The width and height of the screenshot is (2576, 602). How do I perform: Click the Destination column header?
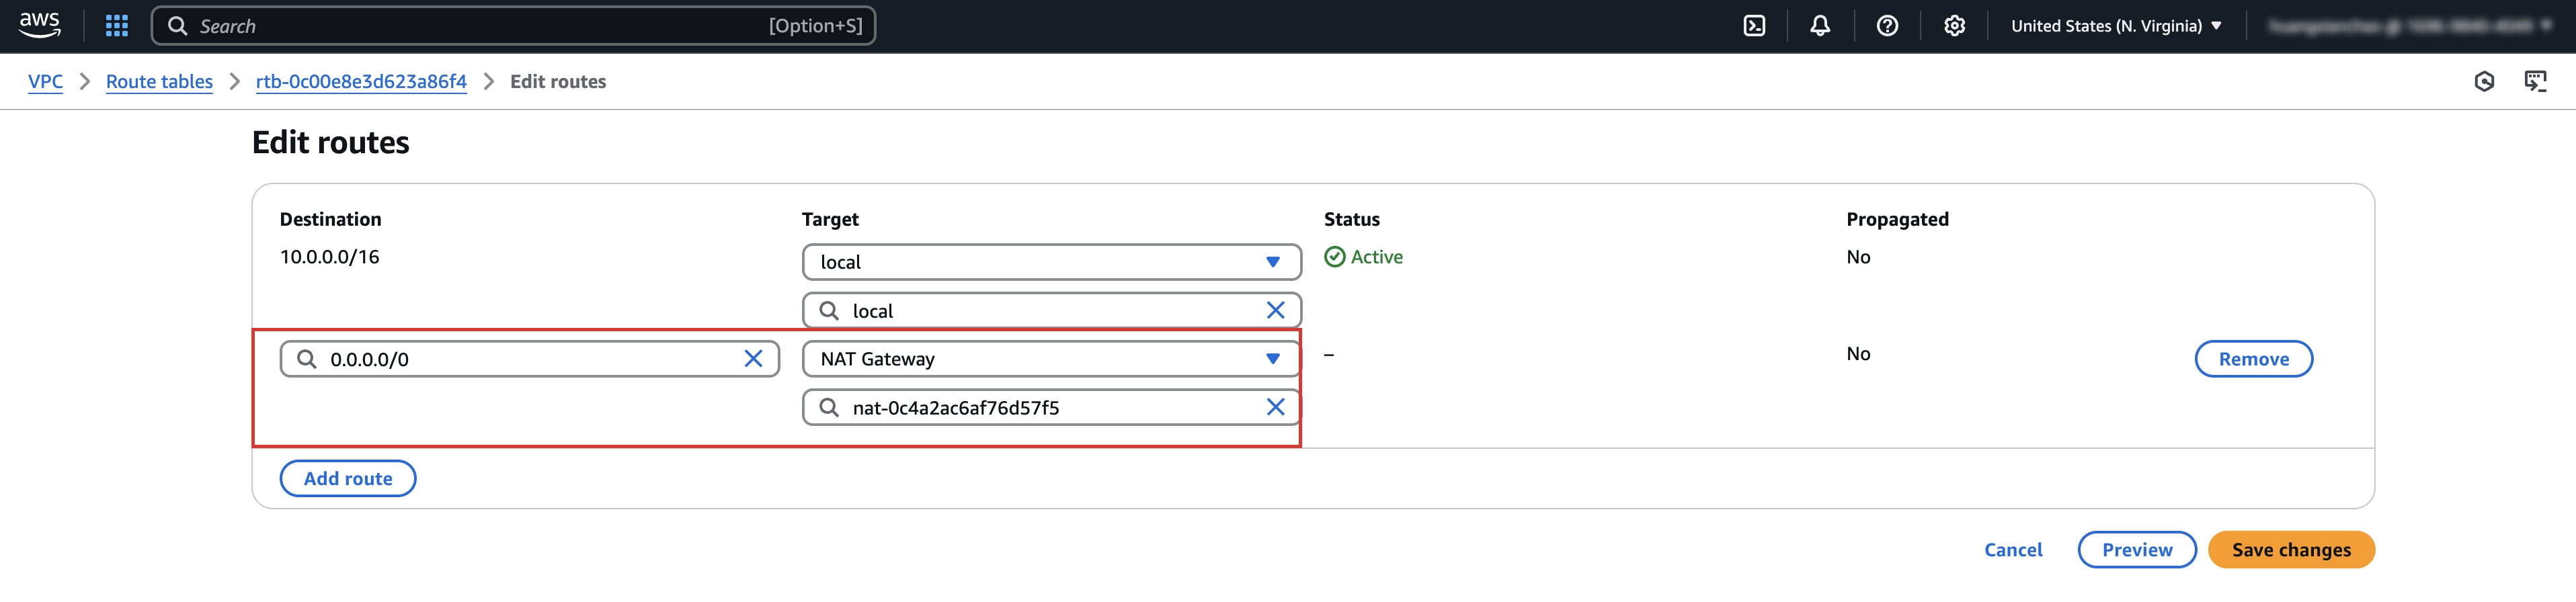coord(330,219)
